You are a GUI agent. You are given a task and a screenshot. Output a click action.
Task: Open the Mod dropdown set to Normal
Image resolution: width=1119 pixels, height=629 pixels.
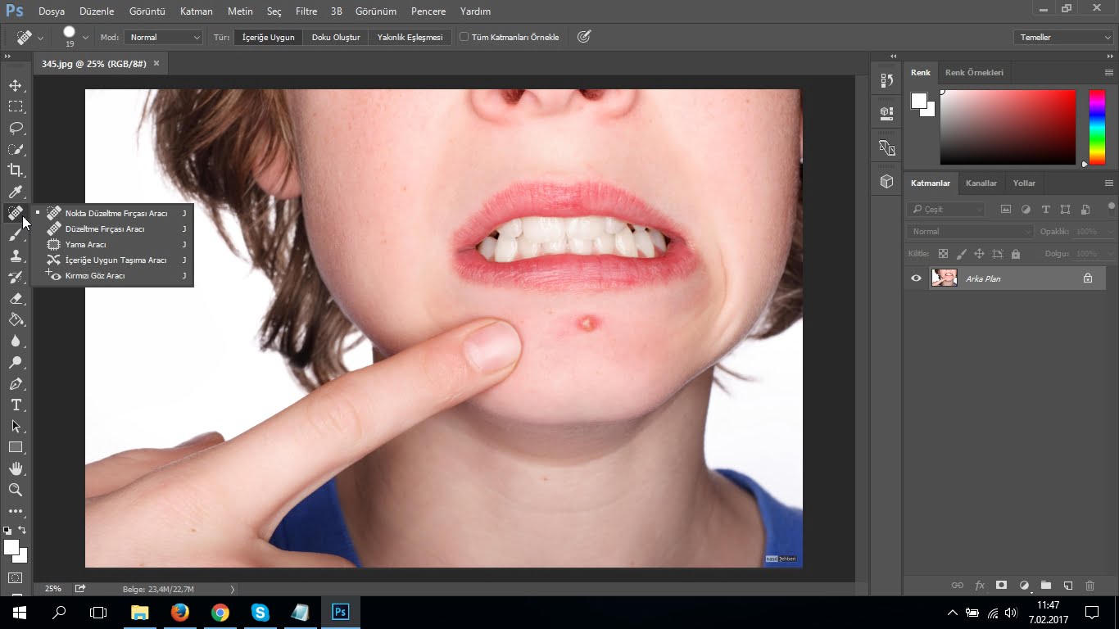(x=163, y=37)
